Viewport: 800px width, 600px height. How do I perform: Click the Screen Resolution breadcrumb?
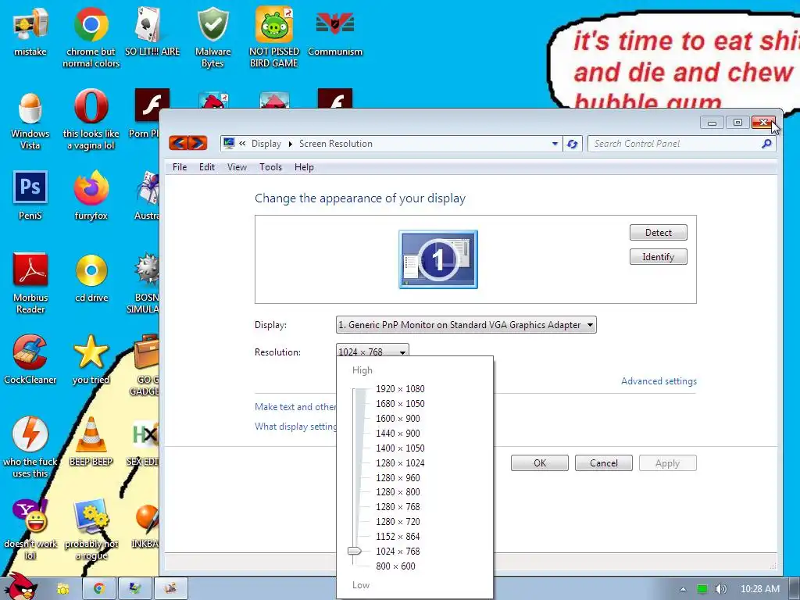(x=336, y=144)
